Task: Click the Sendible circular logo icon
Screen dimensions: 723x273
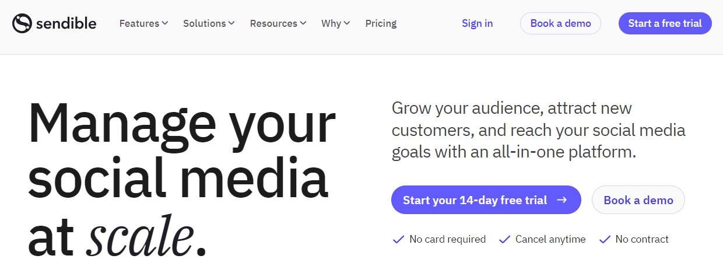Action: click(22, 23)
